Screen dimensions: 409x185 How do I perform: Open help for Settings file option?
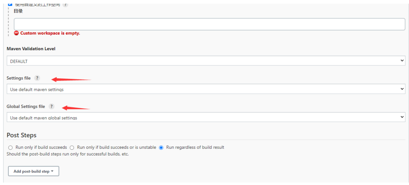pyautogui.click(x=37, y=78)
